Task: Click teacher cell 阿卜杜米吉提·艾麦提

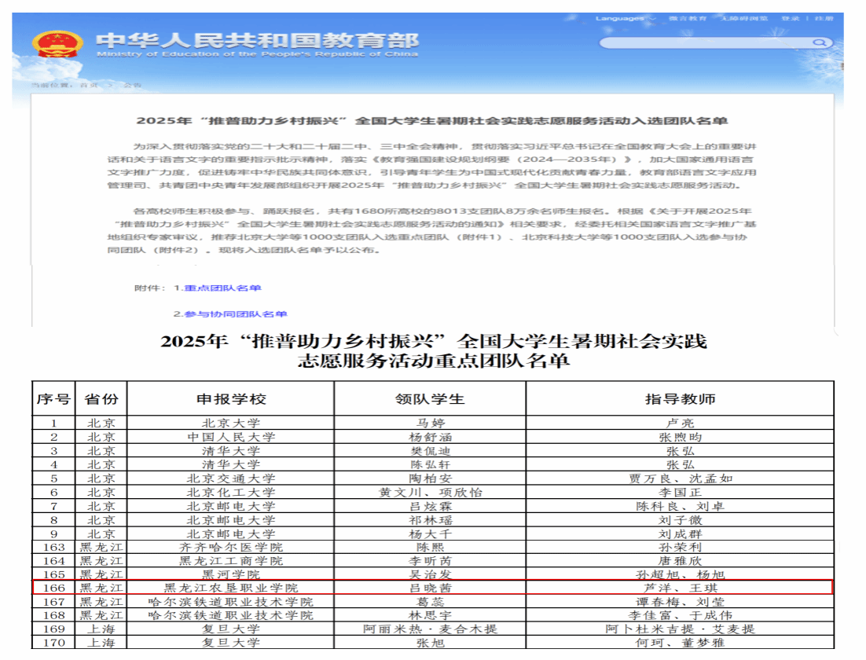Action: 680,629
